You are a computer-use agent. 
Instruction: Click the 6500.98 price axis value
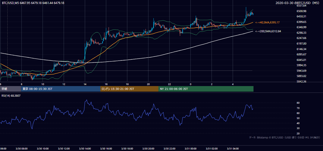click(x=302, y=11)
